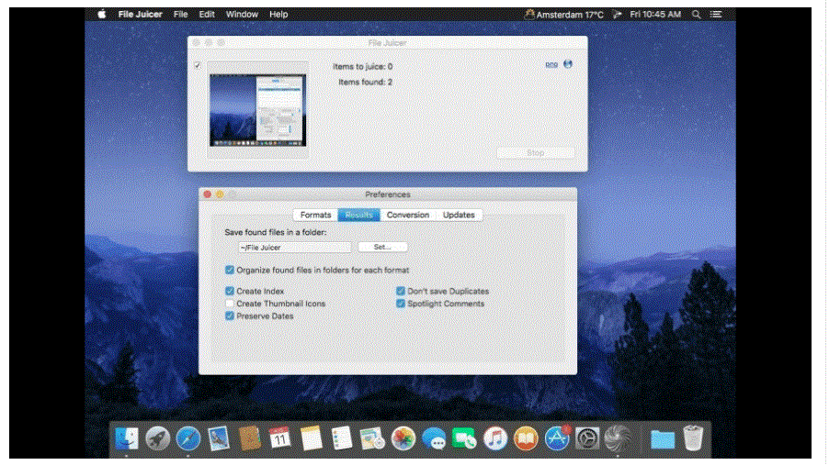
Task: Open the Calendar icon showing 11
Action: (x=279, y=438)
